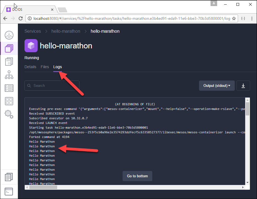Viewport: 257px width, 199px height.
Task: Click the Chrome profile user icon
Action: click(x=214, y=3)
